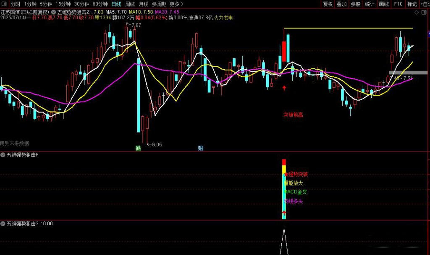This screenshot has width=430, height=255.
Task: Click the 叠加 overlay button
Action: coord(342,4)
